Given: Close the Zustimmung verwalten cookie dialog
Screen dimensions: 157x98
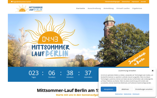Looking at the screenshot, I should pos(153,71).
